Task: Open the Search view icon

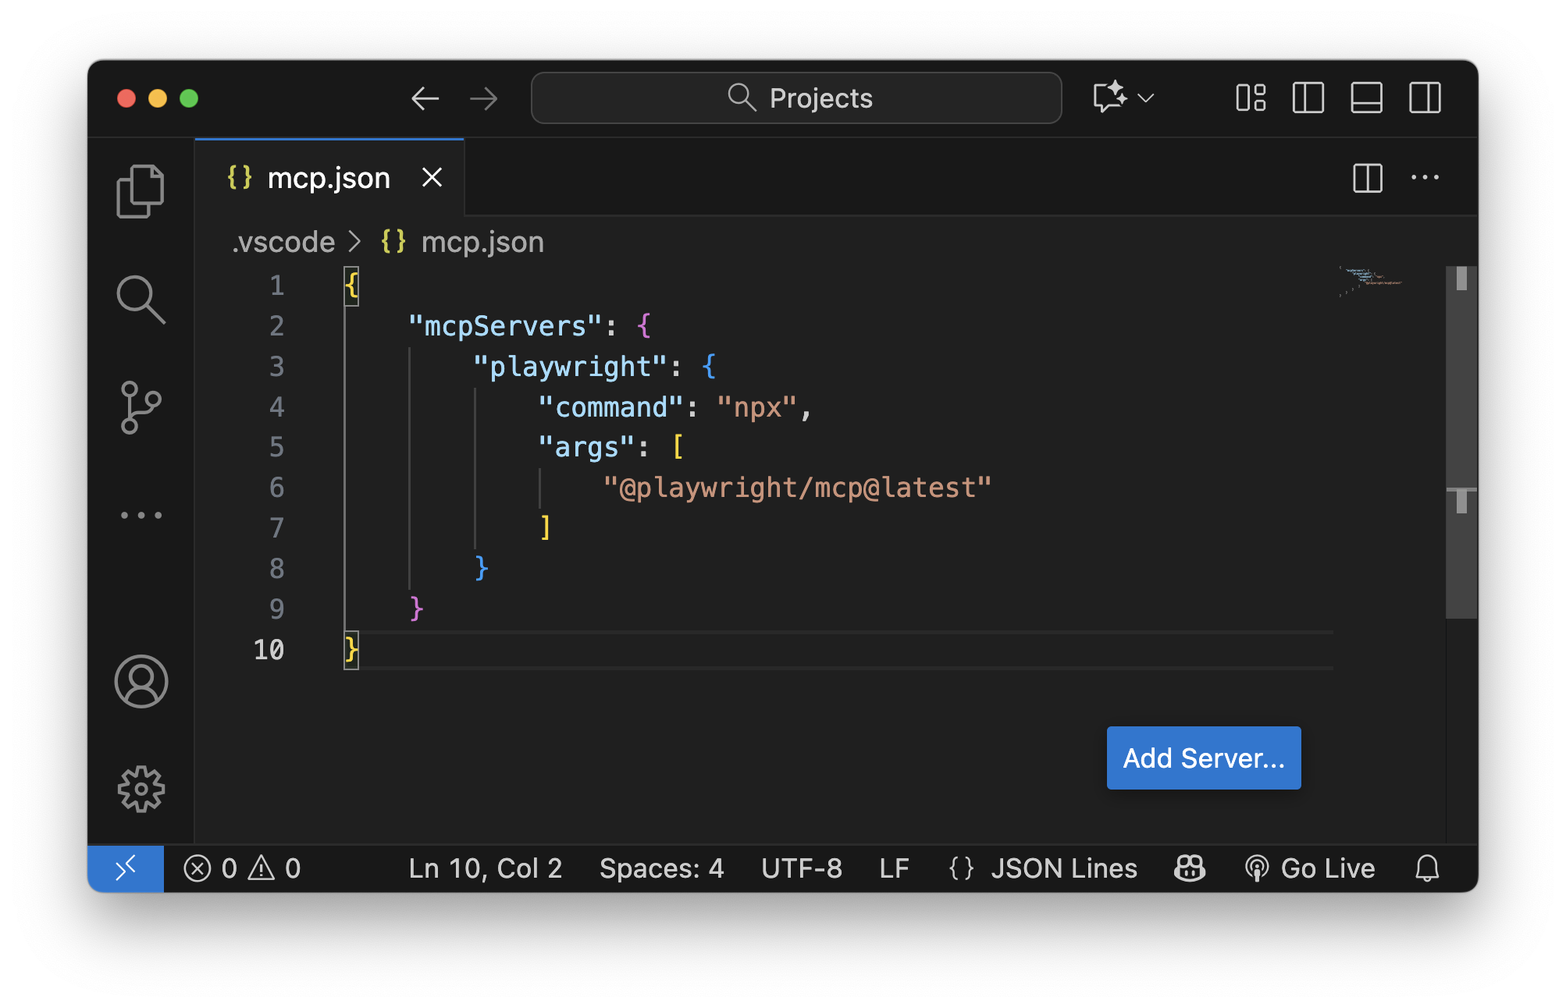Action: coord(141,299)
